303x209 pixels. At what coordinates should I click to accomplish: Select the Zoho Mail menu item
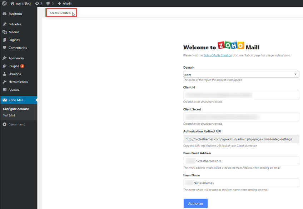click(19, 100)
